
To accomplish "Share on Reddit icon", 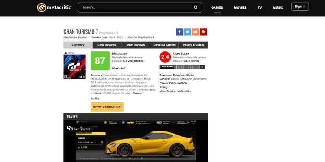I will [x=195, y=32].
